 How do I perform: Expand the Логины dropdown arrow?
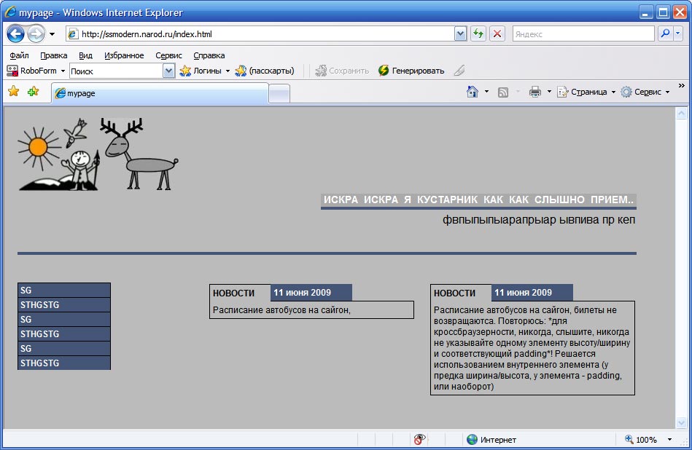[228, 71]
